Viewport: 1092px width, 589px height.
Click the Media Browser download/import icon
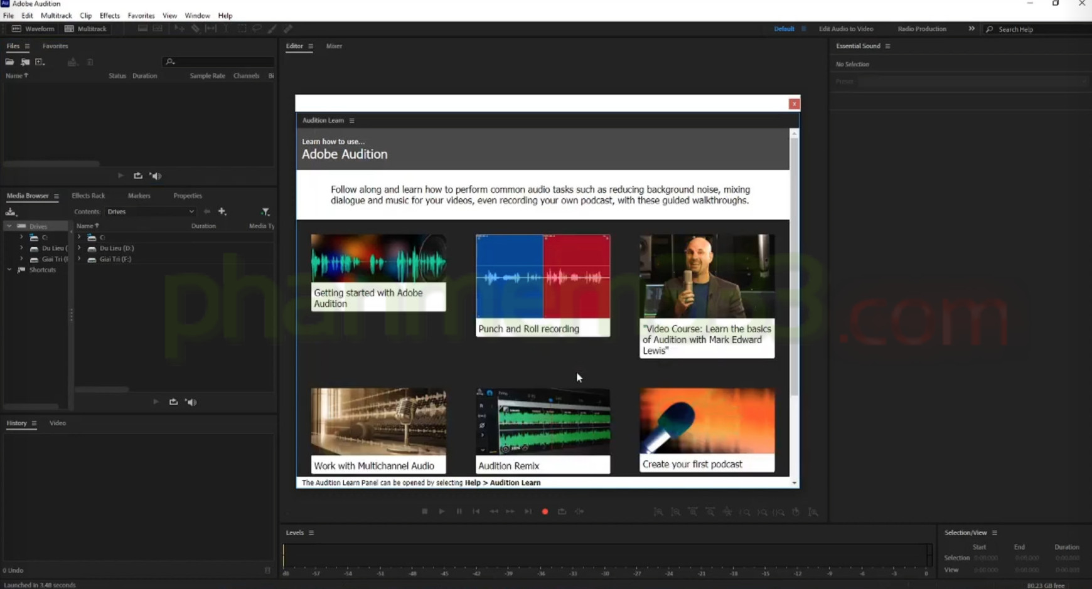pyautogui.click(x=11, y=212)
